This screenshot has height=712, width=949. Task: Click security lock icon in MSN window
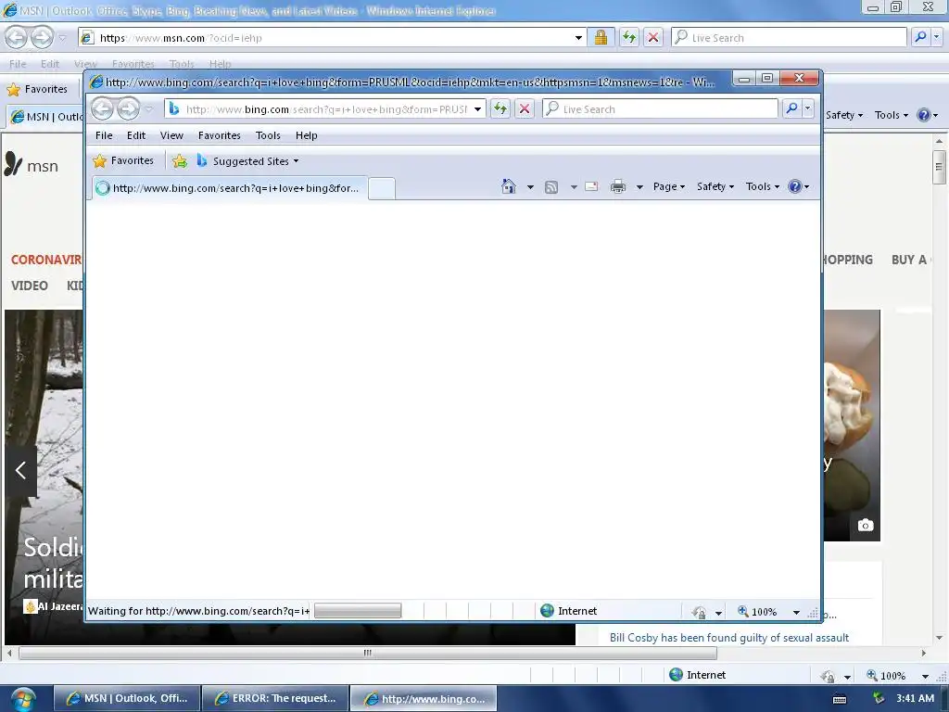pyautogui.click(x=601, y=37)
